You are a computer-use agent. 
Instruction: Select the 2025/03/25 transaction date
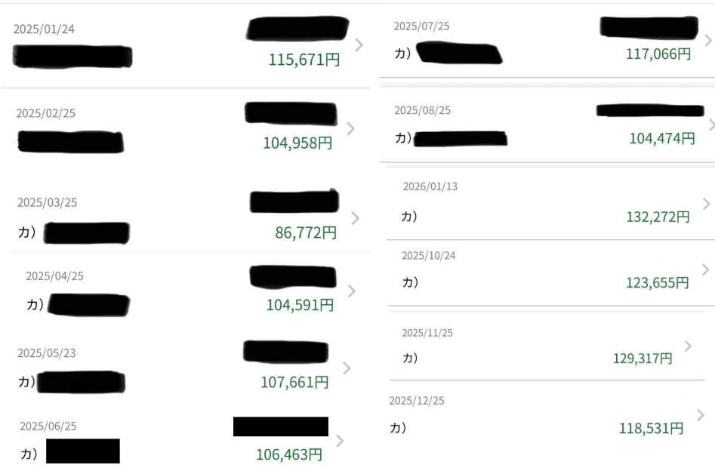click(47, 202)
